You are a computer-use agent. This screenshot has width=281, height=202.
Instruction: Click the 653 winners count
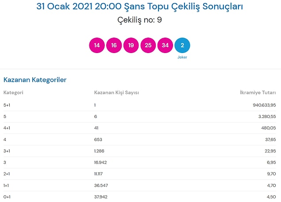click(98, 140)
